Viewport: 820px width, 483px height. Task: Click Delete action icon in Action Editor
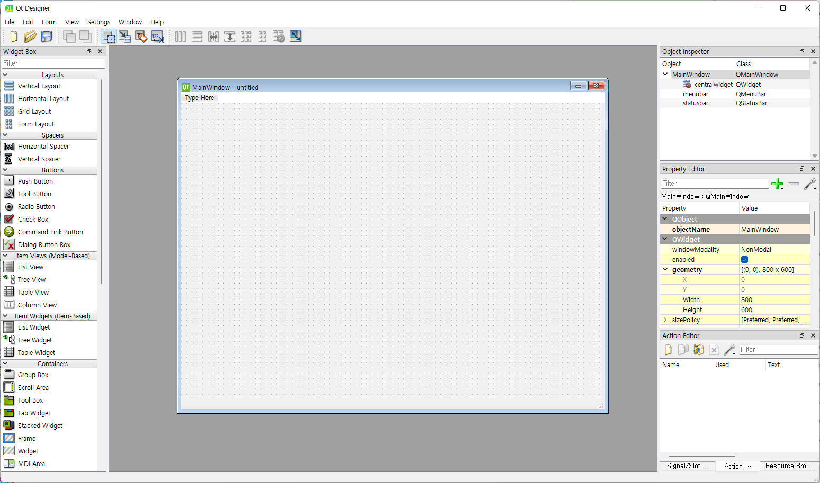714,350
